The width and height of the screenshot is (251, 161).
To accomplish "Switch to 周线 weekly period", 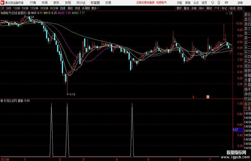I will (70, 8).
